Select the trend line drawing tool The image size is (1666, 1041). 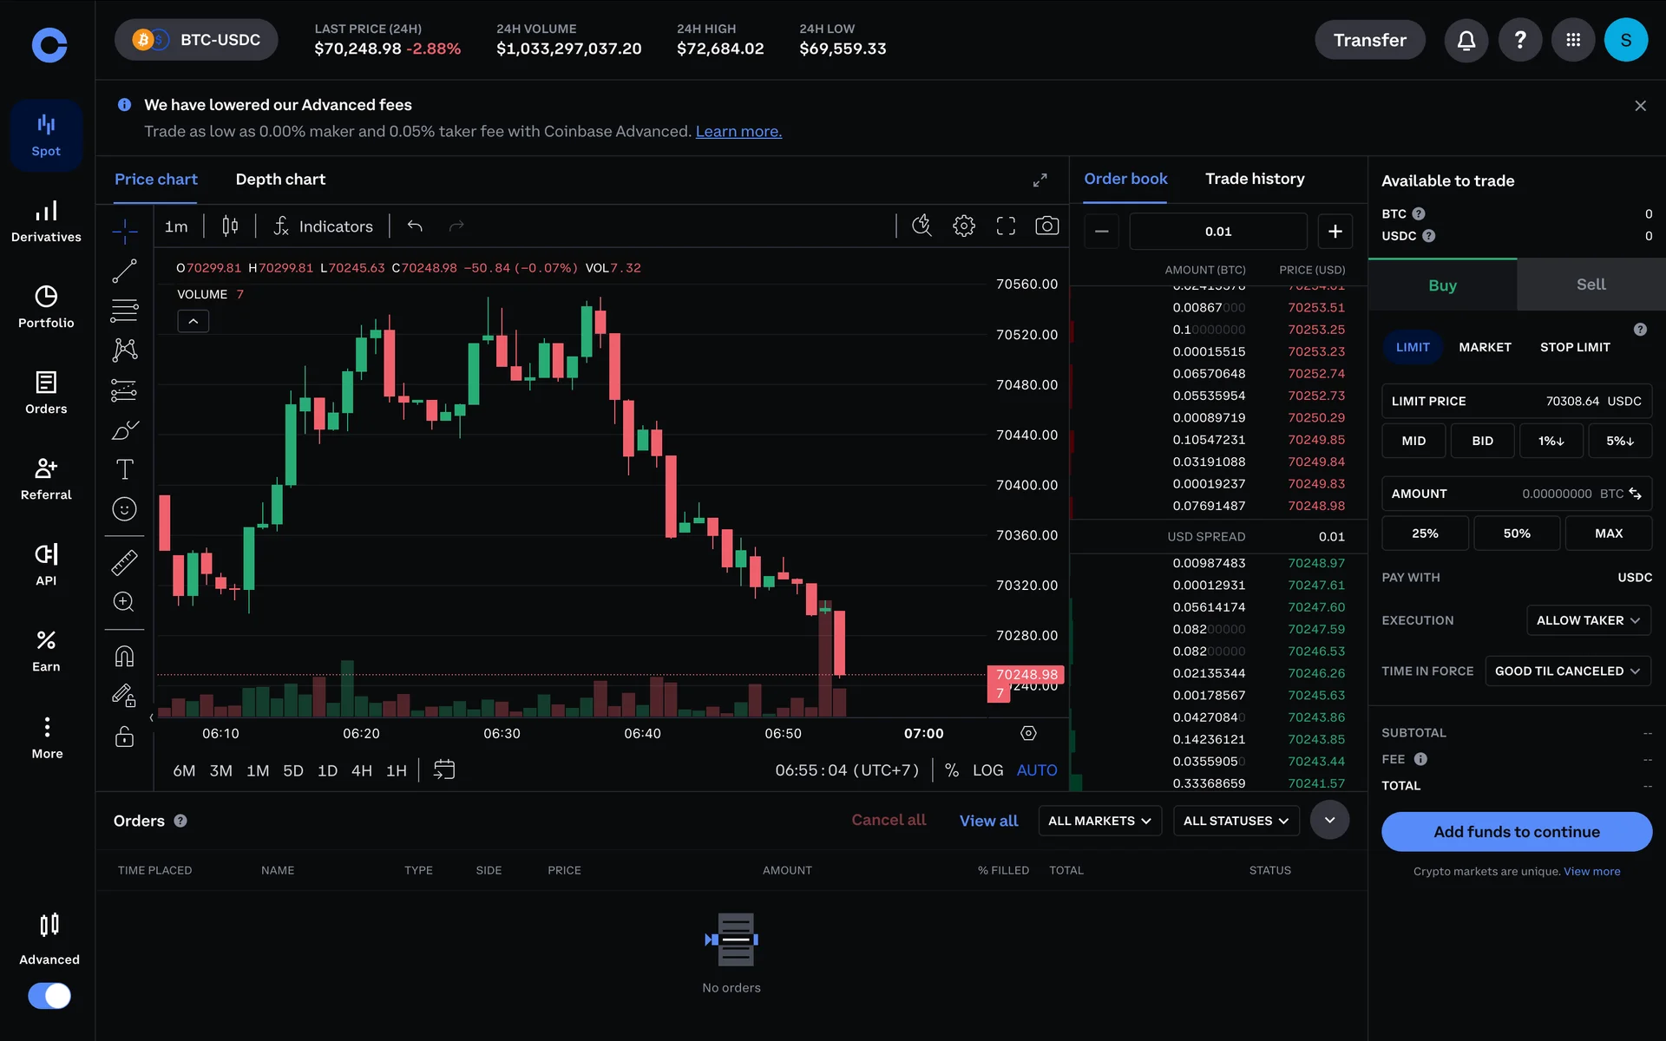pyautogui.click(x=124, y=272)
